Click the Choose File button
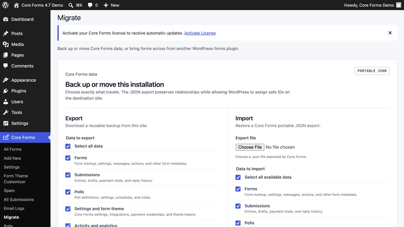The height and width of the screenshot is (227, 404). pyautogui.click(x=250, y=147)
